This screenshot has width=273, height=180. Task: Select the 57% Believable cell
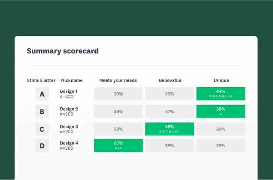170,112
